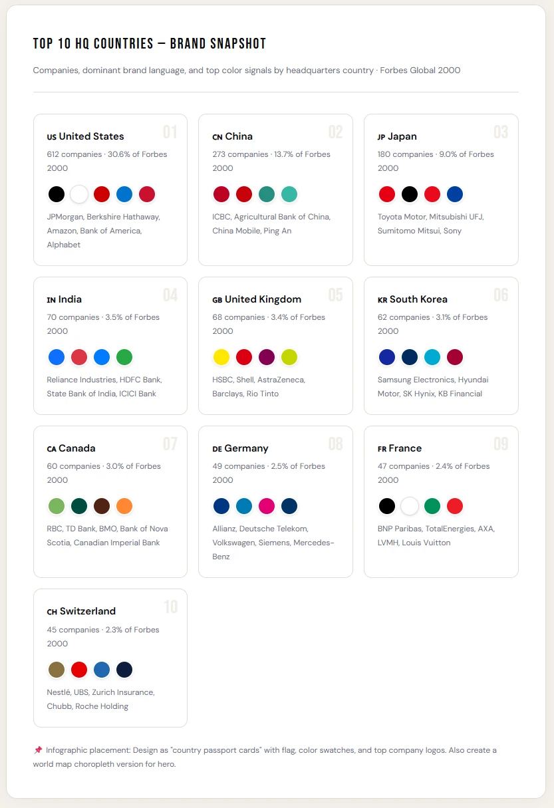Select cyan swatch in South Korea card
Viewport: 554px width, 808px height.
pyautogui.click(x=432, y=357)
